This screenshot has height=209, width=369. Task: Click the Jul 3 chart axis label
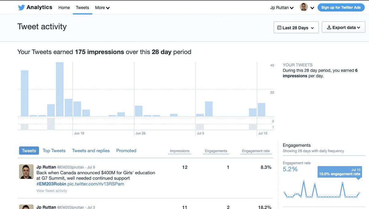(200, 134)
